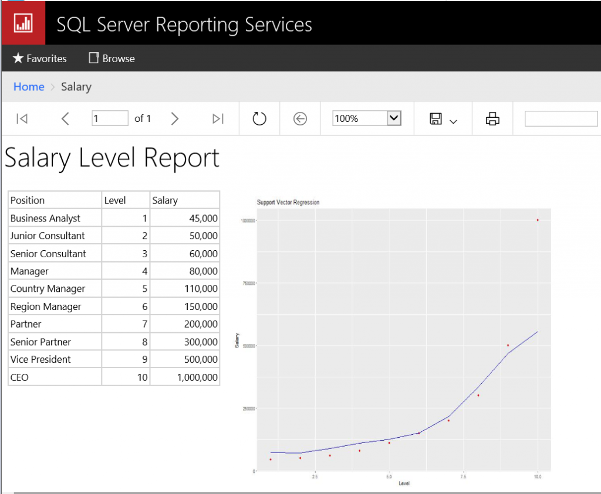Screen dimensions: 601x494
Task: Expand the export format chevron
Action: (454, 122)
